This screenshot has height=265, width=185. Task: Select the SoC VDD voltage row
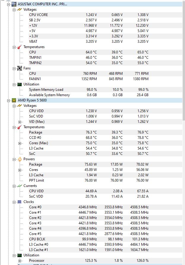click(105, 116)
